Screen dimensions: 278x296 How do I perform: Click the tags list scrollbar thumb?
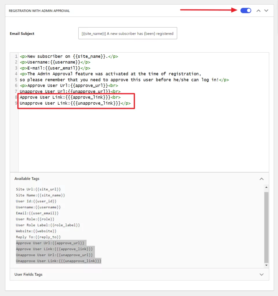click(266, 227)
